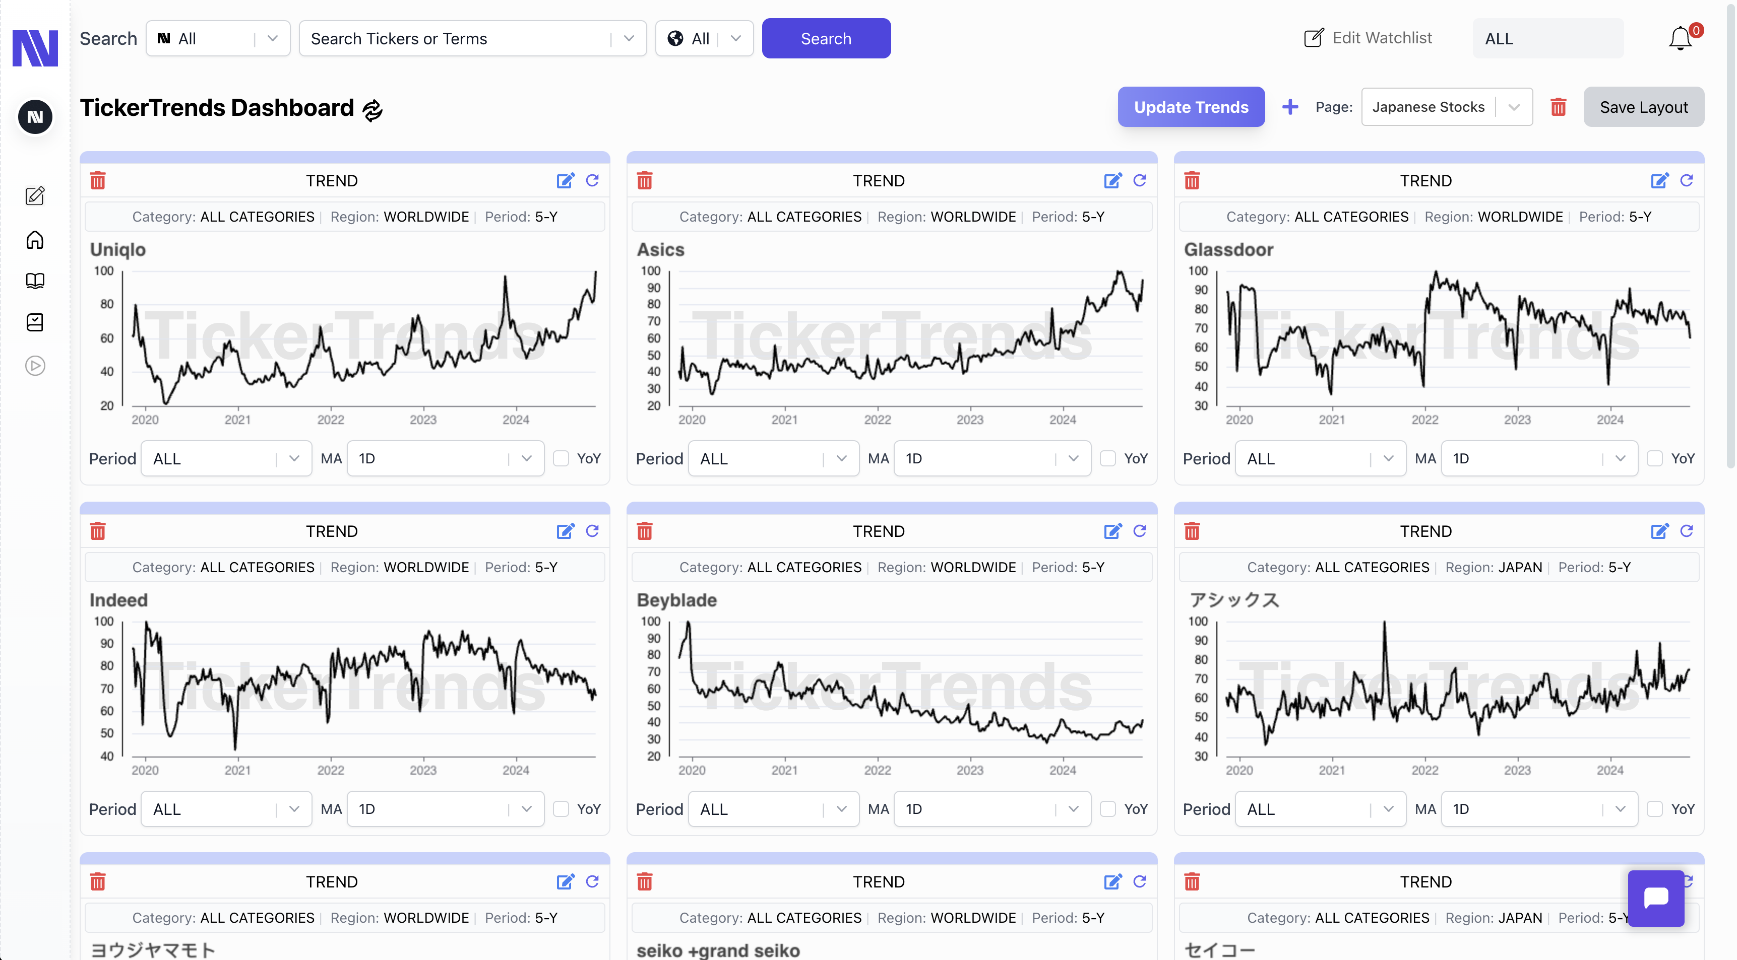Enable YoY on the Uniqlo chart
The image size is (1737, 960).
[561, 458]
